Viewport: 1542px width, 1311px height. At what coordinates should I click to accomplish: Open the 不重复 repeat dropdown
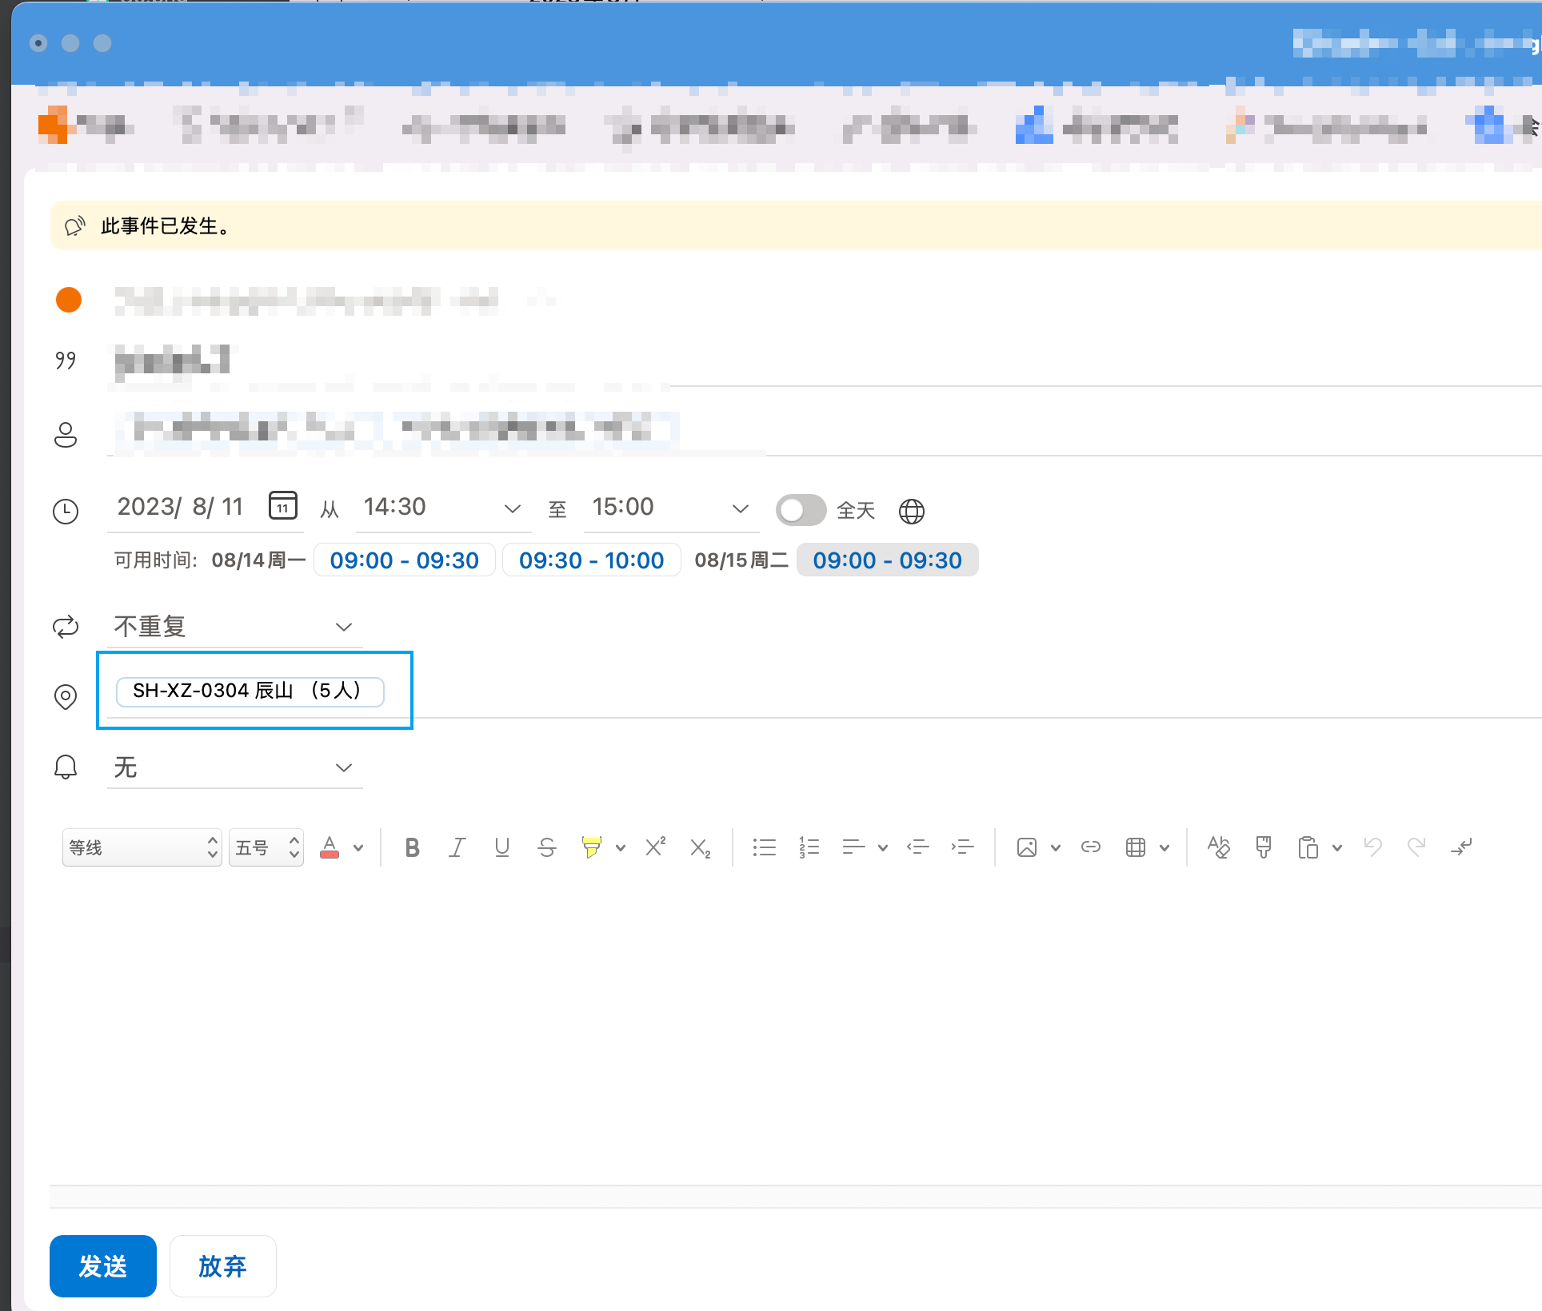click(x=344, y=627)
